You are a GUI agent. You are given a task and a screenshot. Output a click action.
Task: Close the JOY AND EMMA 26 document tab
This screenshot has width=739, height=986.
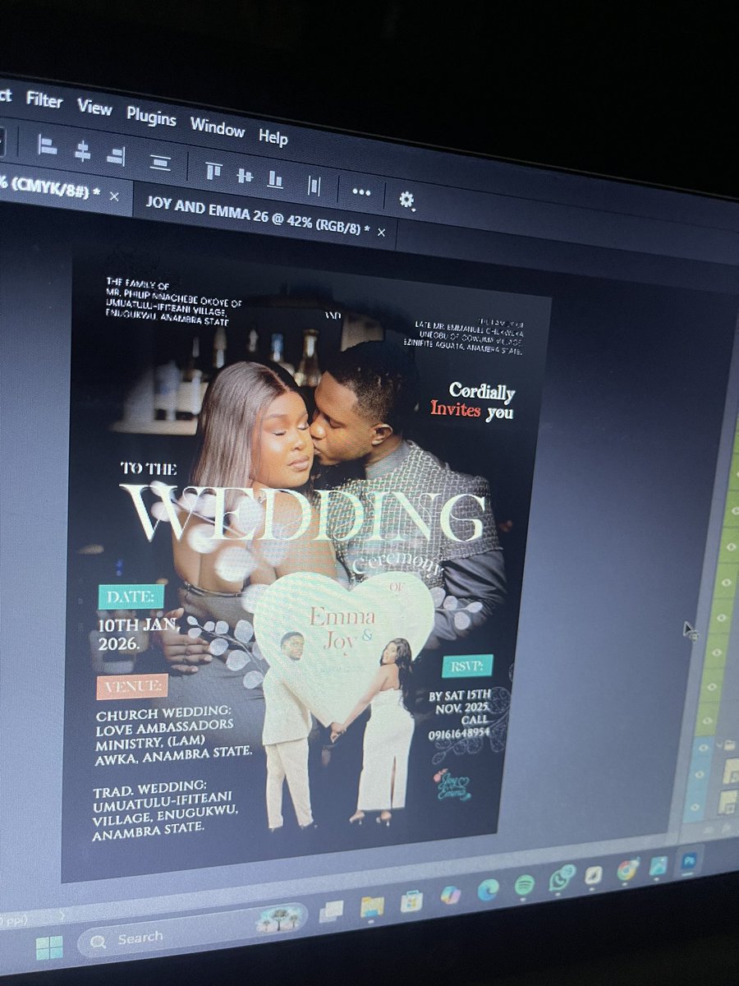point(381,233)
